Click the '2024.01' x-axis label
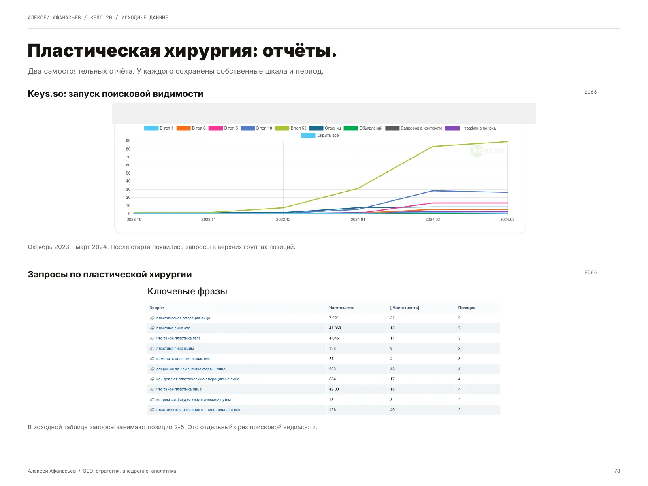The image size is (648, 486). [x=358, y=220]
